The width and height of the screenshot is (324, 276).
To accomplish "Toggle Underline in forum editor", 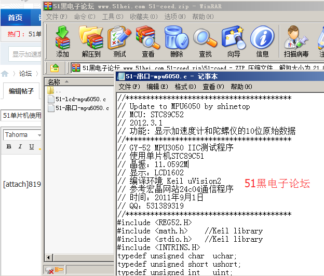I will coord(31,146).
